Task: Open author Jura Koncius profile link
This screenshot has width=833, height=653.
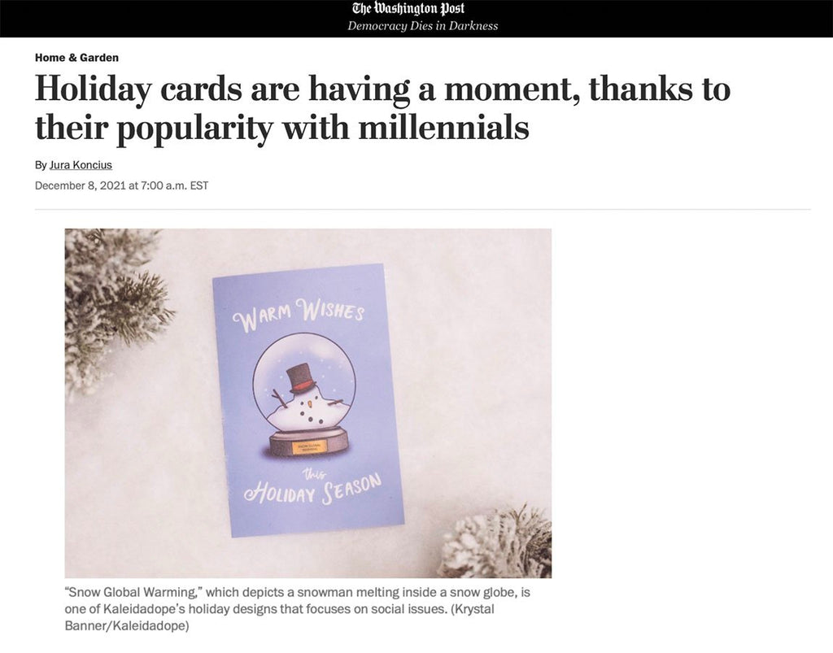Action: click(81, 165)
